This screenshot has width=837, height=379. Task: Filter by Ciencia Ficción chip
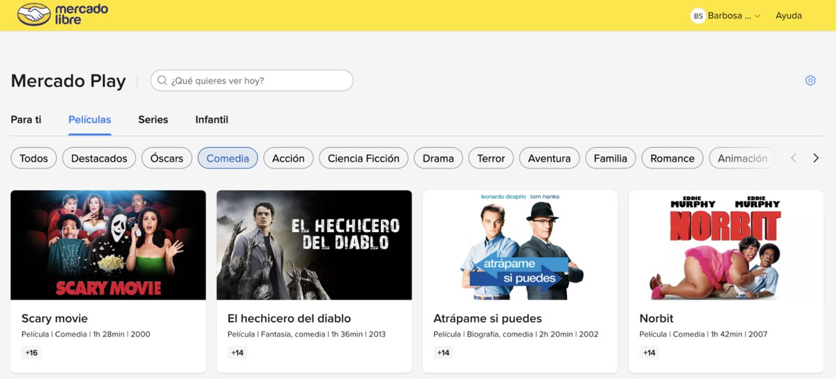click(x=363, y=158)
